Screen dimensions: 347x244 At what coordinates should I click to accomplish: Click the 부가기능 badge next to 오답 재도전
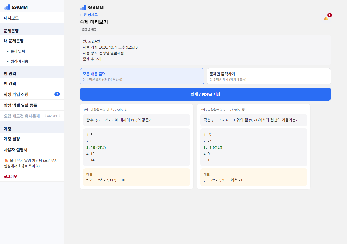(x=52, y=116)
